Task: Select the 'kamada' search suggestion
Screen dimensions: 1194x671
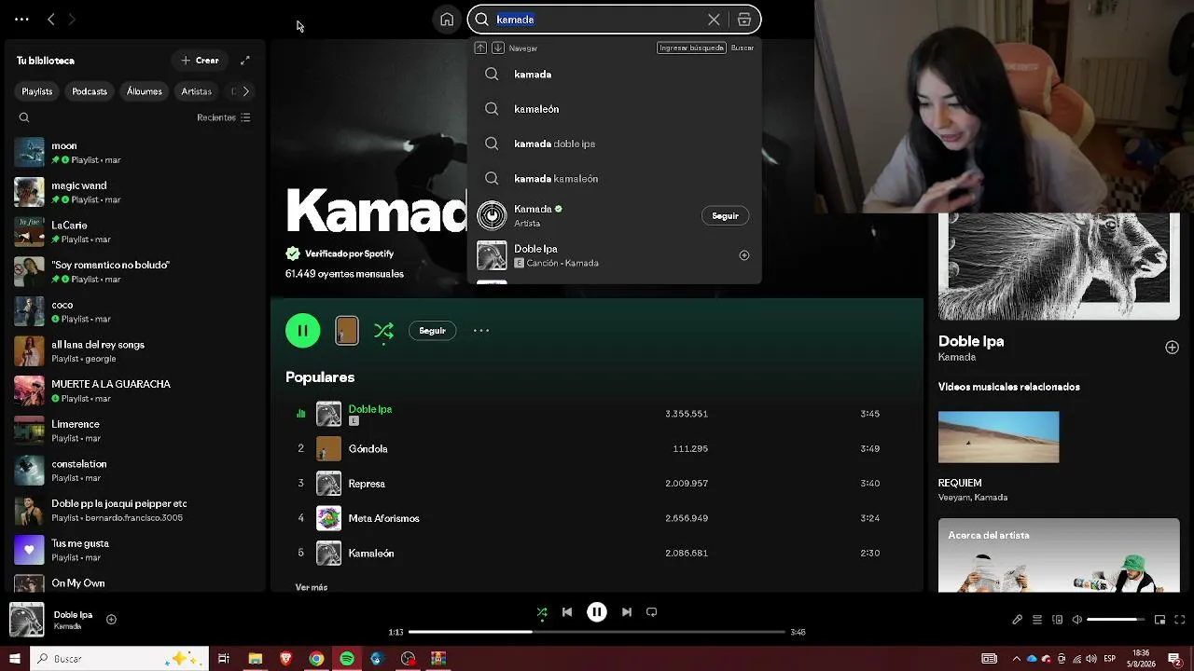Action: coord(614,75)
